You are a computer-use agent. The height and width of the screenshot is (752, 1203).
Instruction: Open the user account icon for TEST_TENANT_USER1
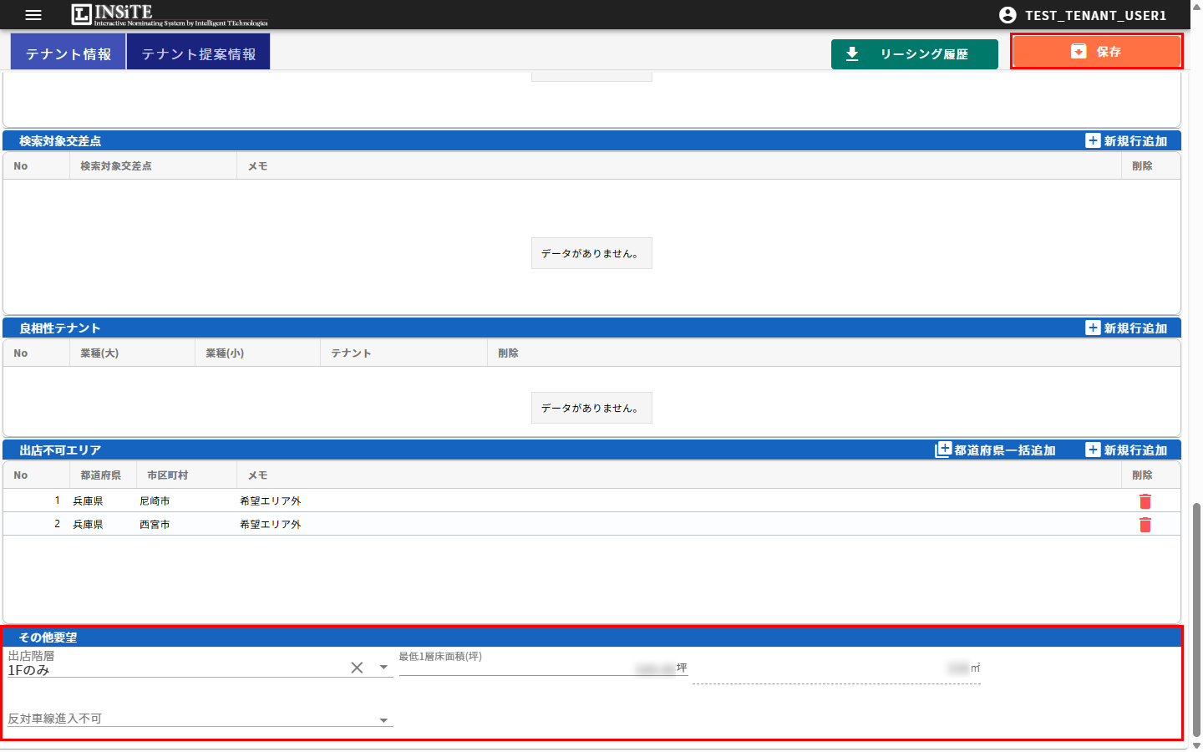coord(1008,14)
